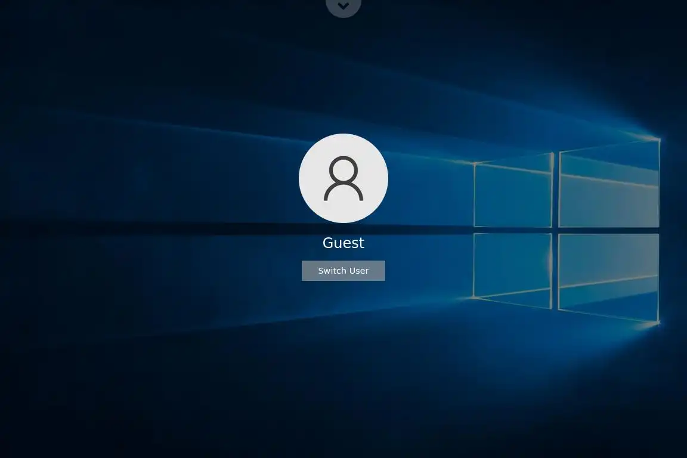The image size is (687, 458).
Task: Expand the top chevron pull-down handle
Action: (343, 6)
